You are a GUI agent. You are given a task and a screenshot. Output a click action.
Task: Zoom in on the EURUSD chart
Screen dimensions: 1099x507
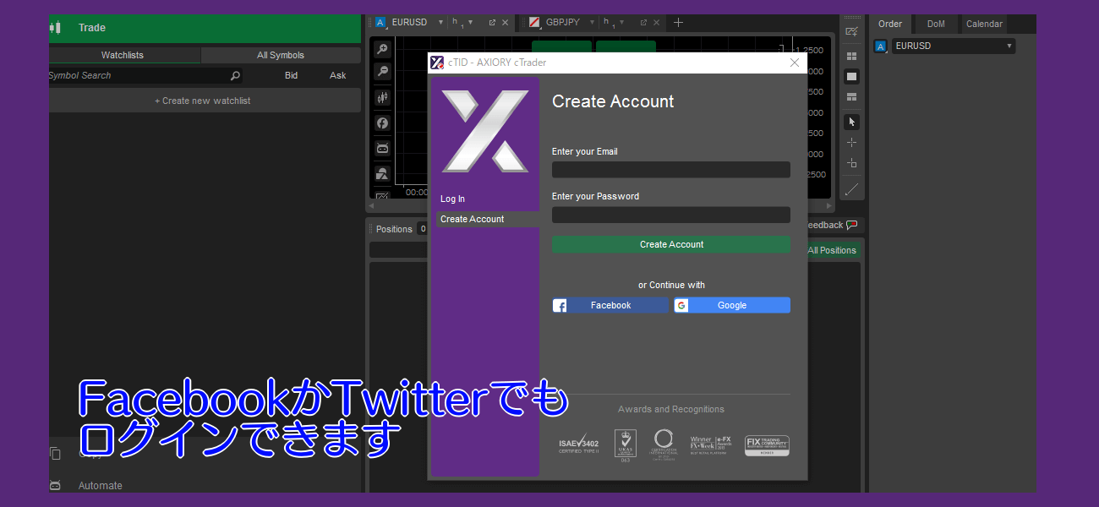click(x=382, y=50)
